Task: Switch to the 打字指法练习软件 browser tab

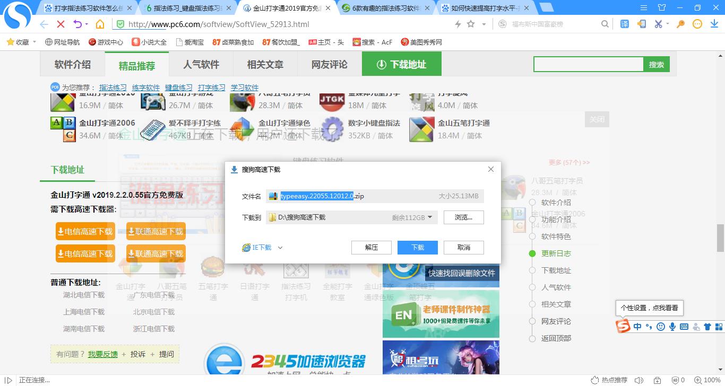Action: 88,8
